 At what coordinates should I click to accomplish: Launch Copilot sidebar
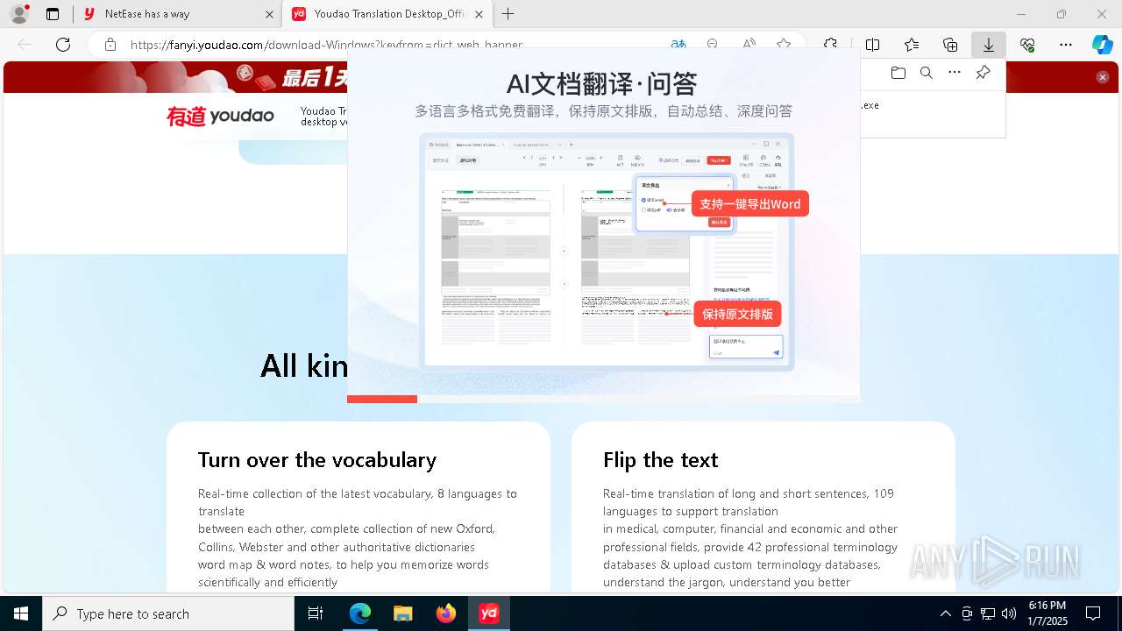[x=1103, y=45]
